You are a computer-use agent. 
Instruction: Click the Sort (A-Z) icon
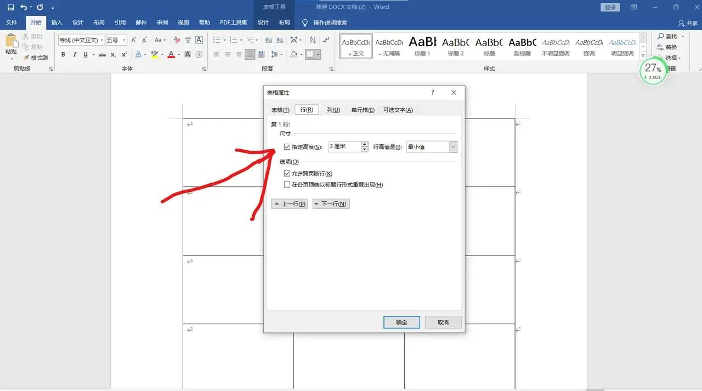313,40
